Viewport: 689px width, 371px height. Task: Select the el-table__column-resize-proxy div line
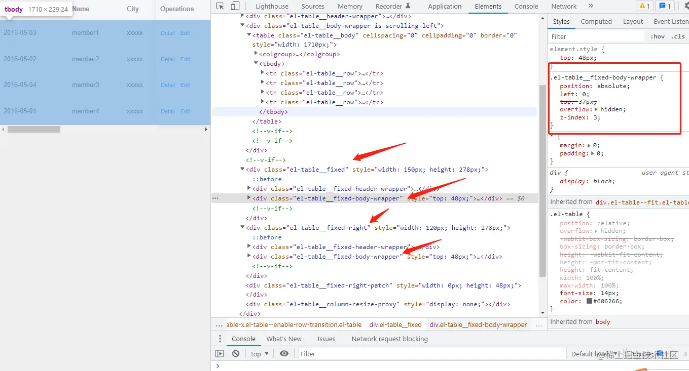[378, 304]
